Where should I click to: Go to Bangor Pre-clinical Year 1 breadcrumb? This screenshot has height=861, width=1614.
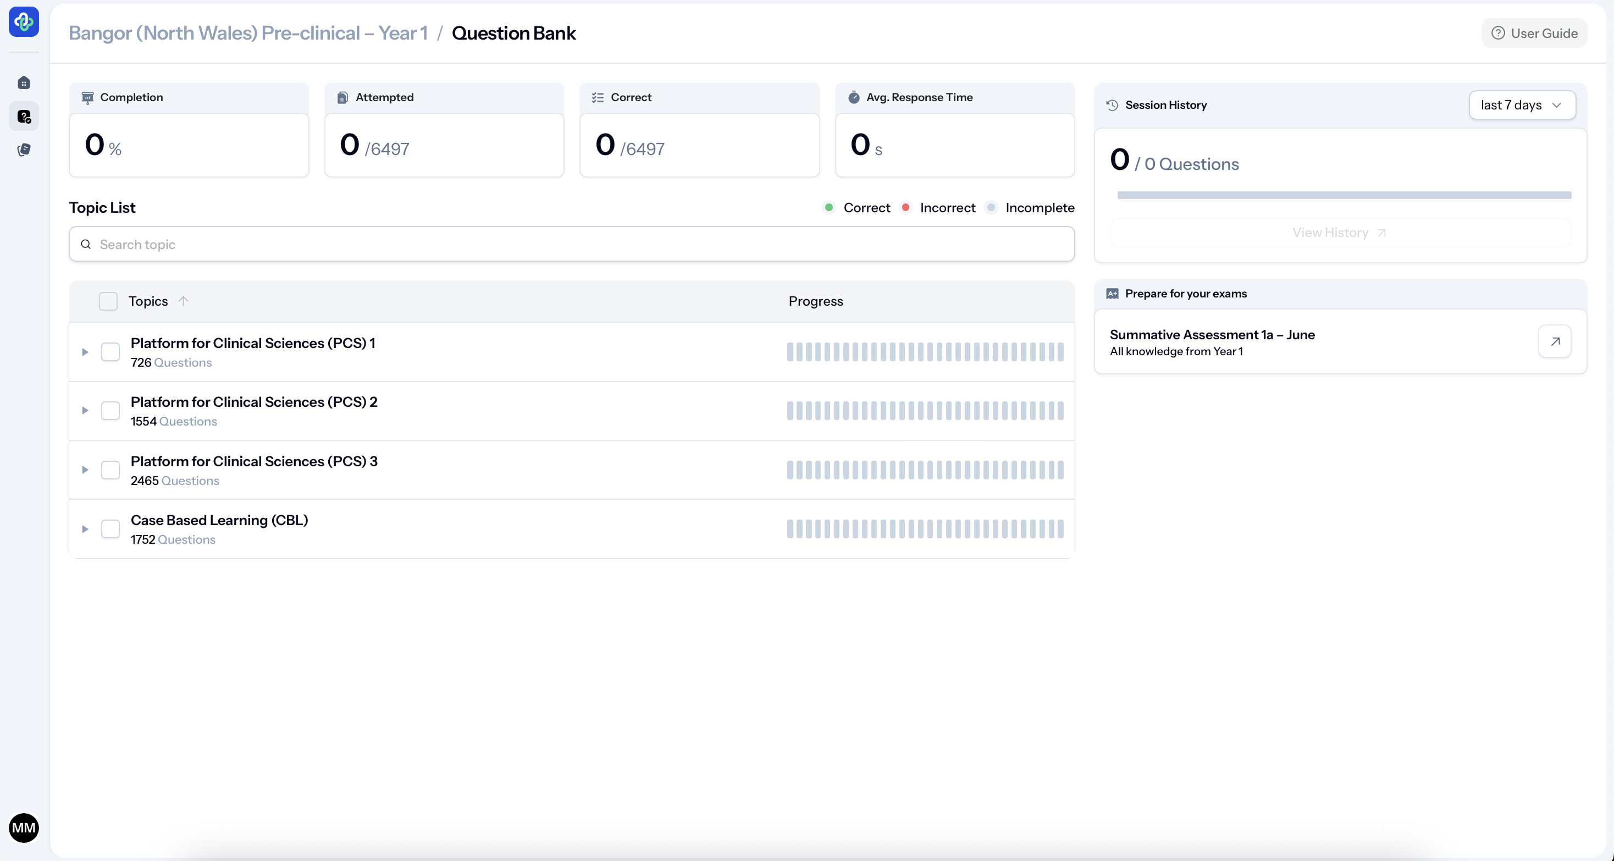pyautogui.click(x=248, y=33)
